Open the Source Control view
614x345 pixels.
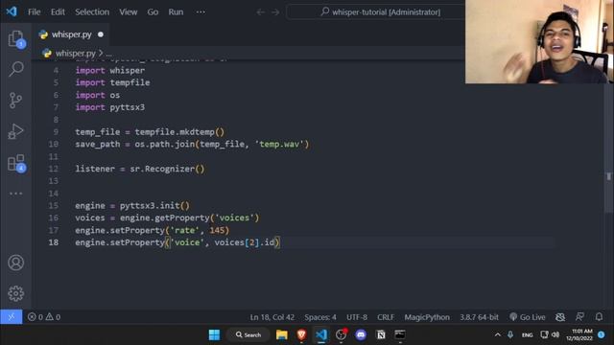click(x=15, y=101)
